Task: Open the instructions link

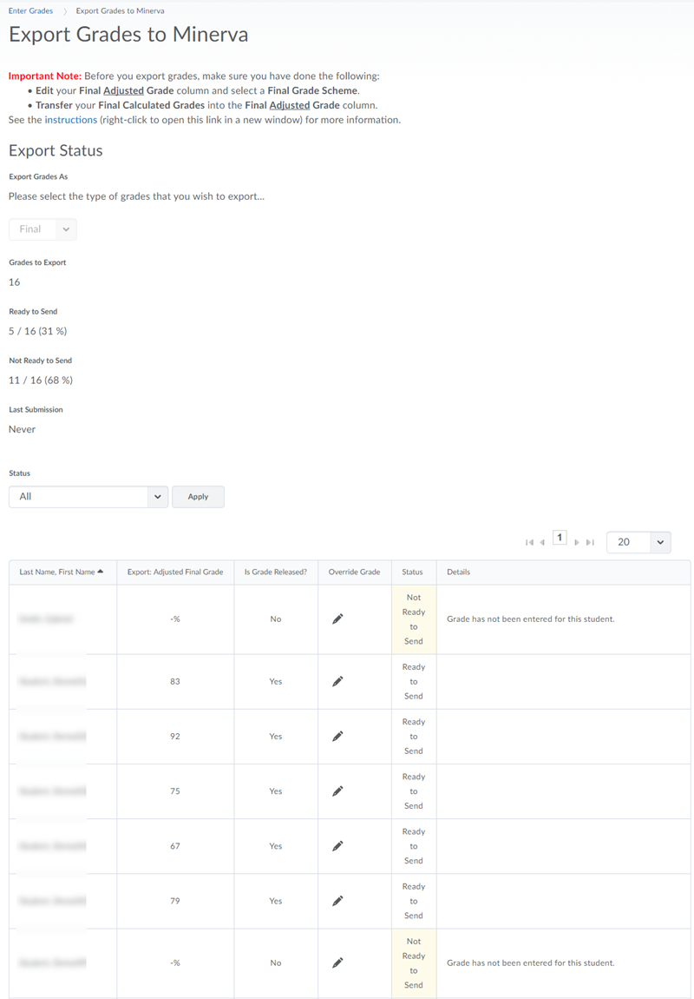Action: point(71,119)
